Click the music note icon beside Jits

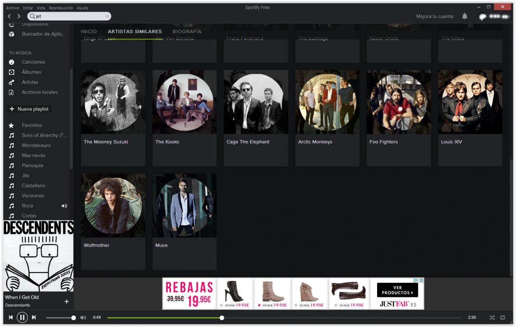[x=12, y=175]
